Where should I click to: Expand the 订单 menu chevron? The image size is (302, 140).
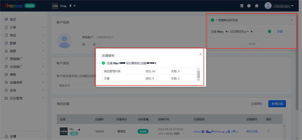click(x=43, y=27)
